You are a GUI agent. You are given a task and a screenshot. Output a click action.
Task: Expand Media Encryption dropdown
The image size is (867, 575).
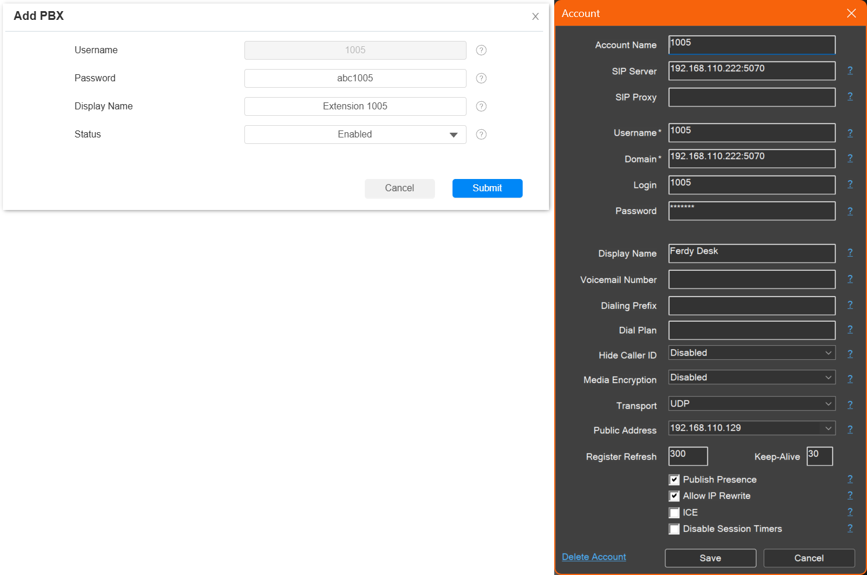tap(752, 377)
